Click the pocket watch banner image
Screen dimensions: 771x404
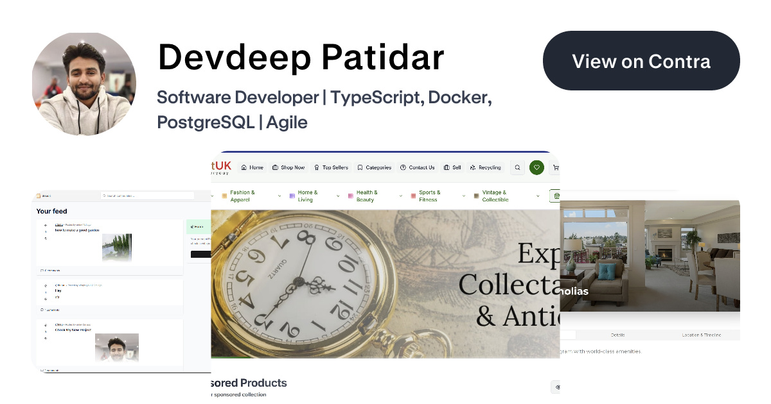point(385,283)
